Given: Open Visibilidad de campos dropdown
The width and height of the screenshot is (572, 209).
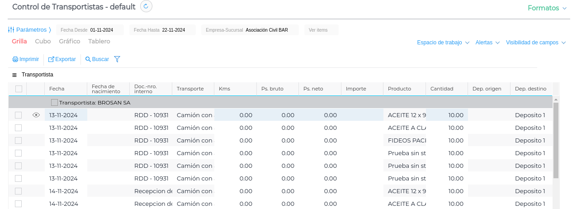Looking at the screenshot, I should coord(535,43).
